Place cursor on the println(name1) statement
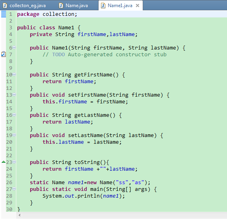 83,196
